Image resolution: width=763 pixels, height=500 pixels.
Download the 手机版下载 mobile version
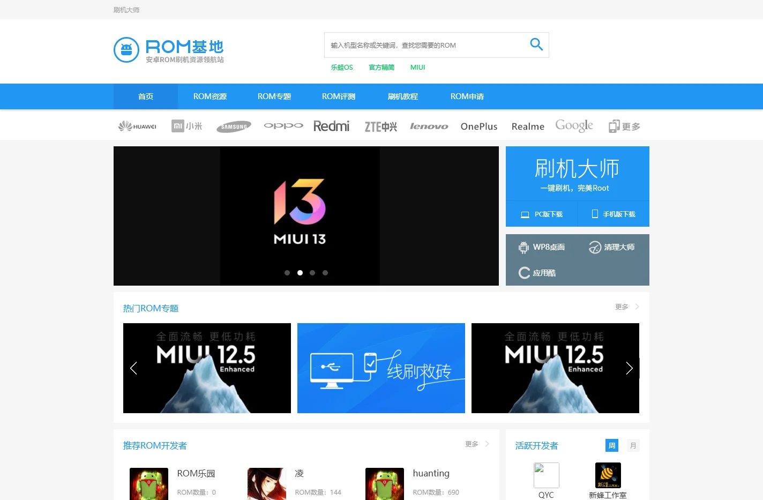[x=614, y=214]
